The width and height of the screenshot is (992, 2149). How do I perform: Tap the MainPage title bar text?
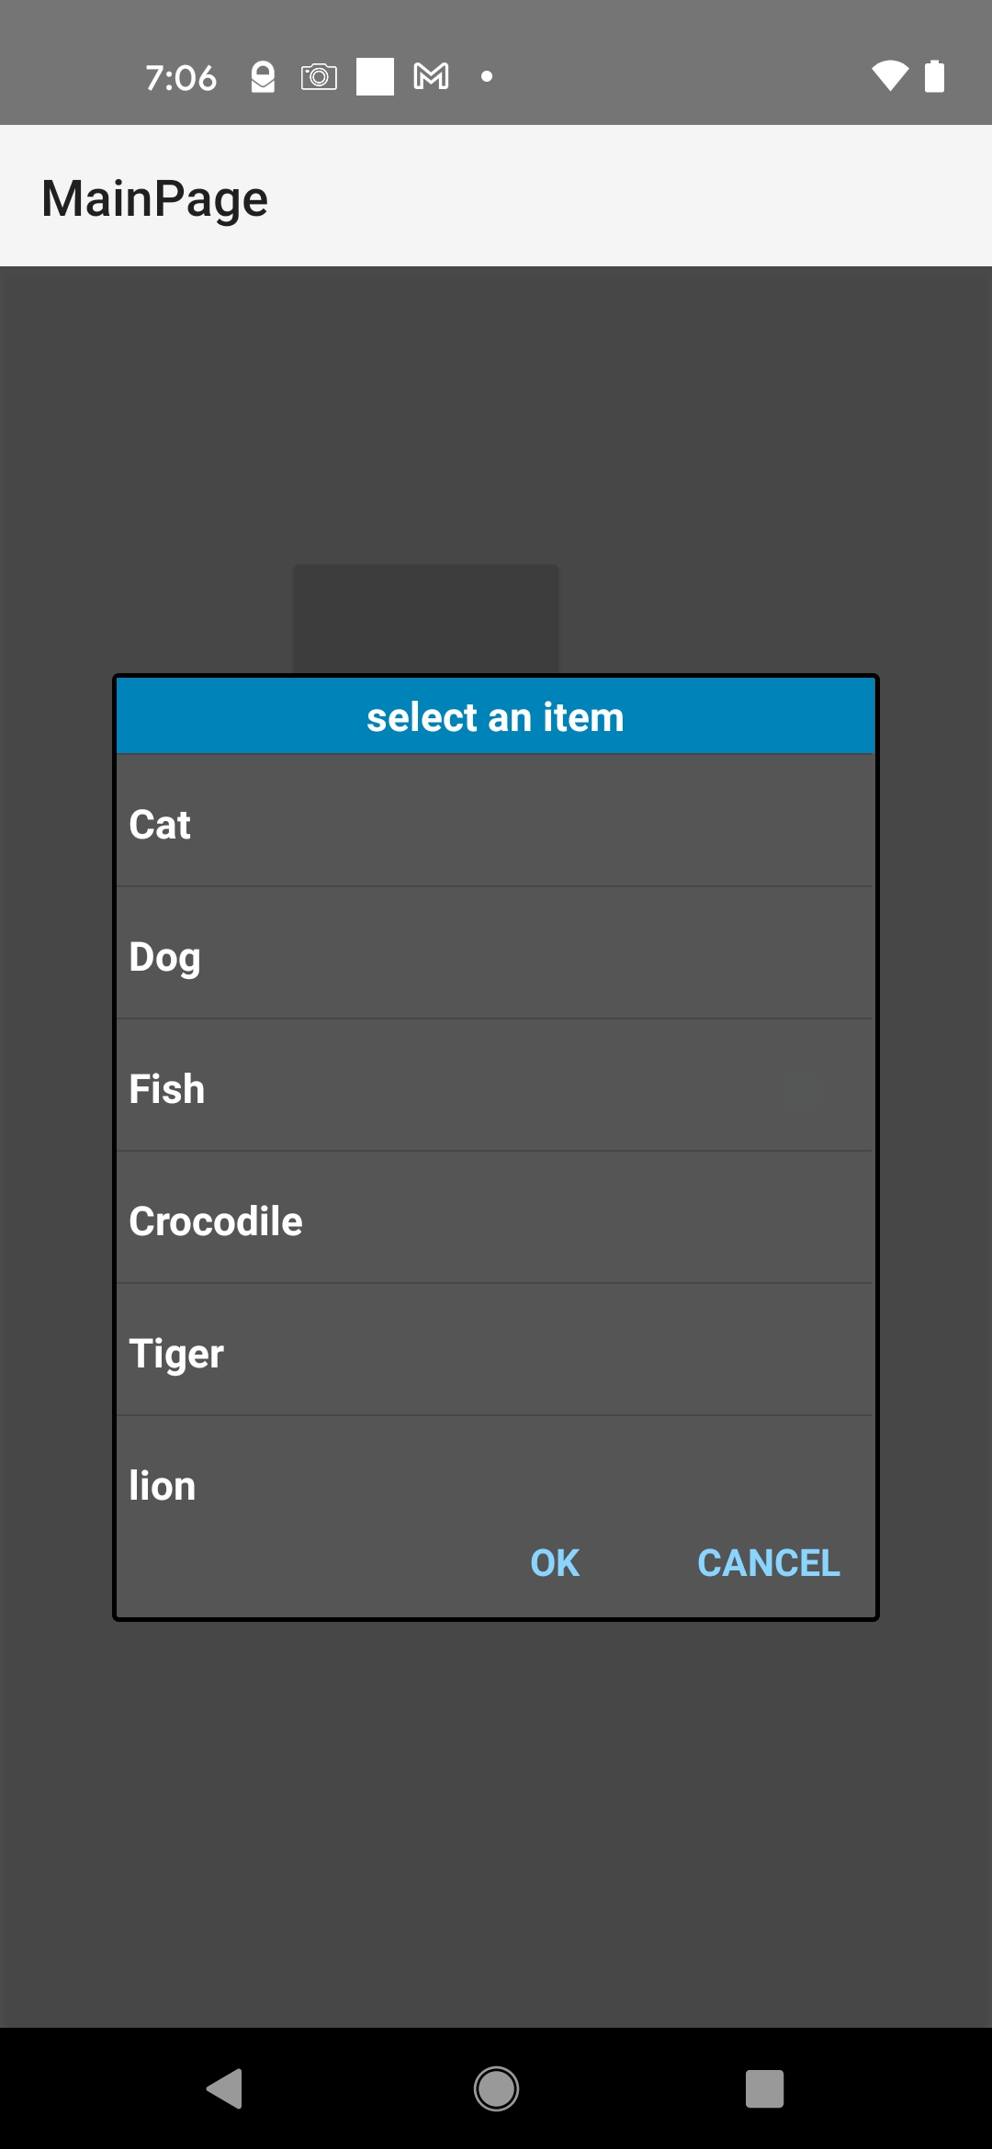155,198
